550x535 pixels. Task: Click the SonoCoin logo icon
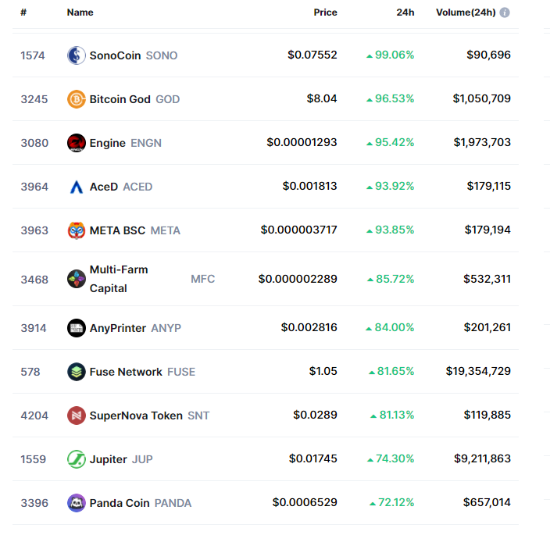tap(76, 55)
